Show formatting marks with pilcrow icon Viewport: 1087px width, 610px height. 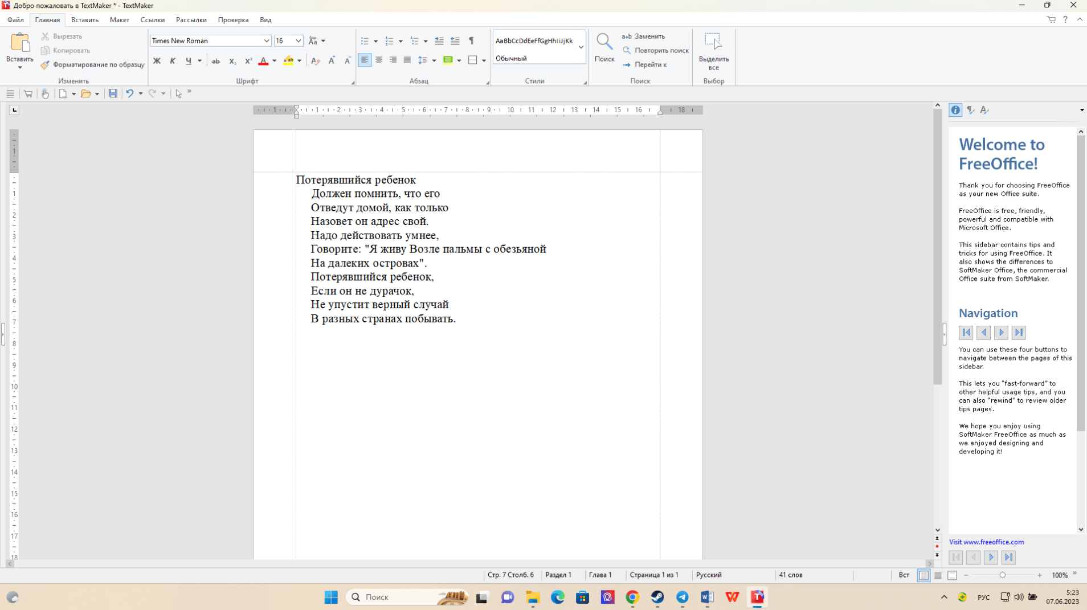pos(471,41)
